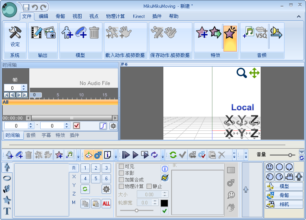Click the red ALL button

point(106,203)
